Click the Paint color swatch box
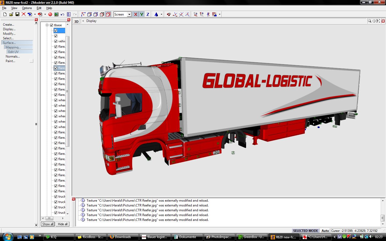 pos(31,61)
